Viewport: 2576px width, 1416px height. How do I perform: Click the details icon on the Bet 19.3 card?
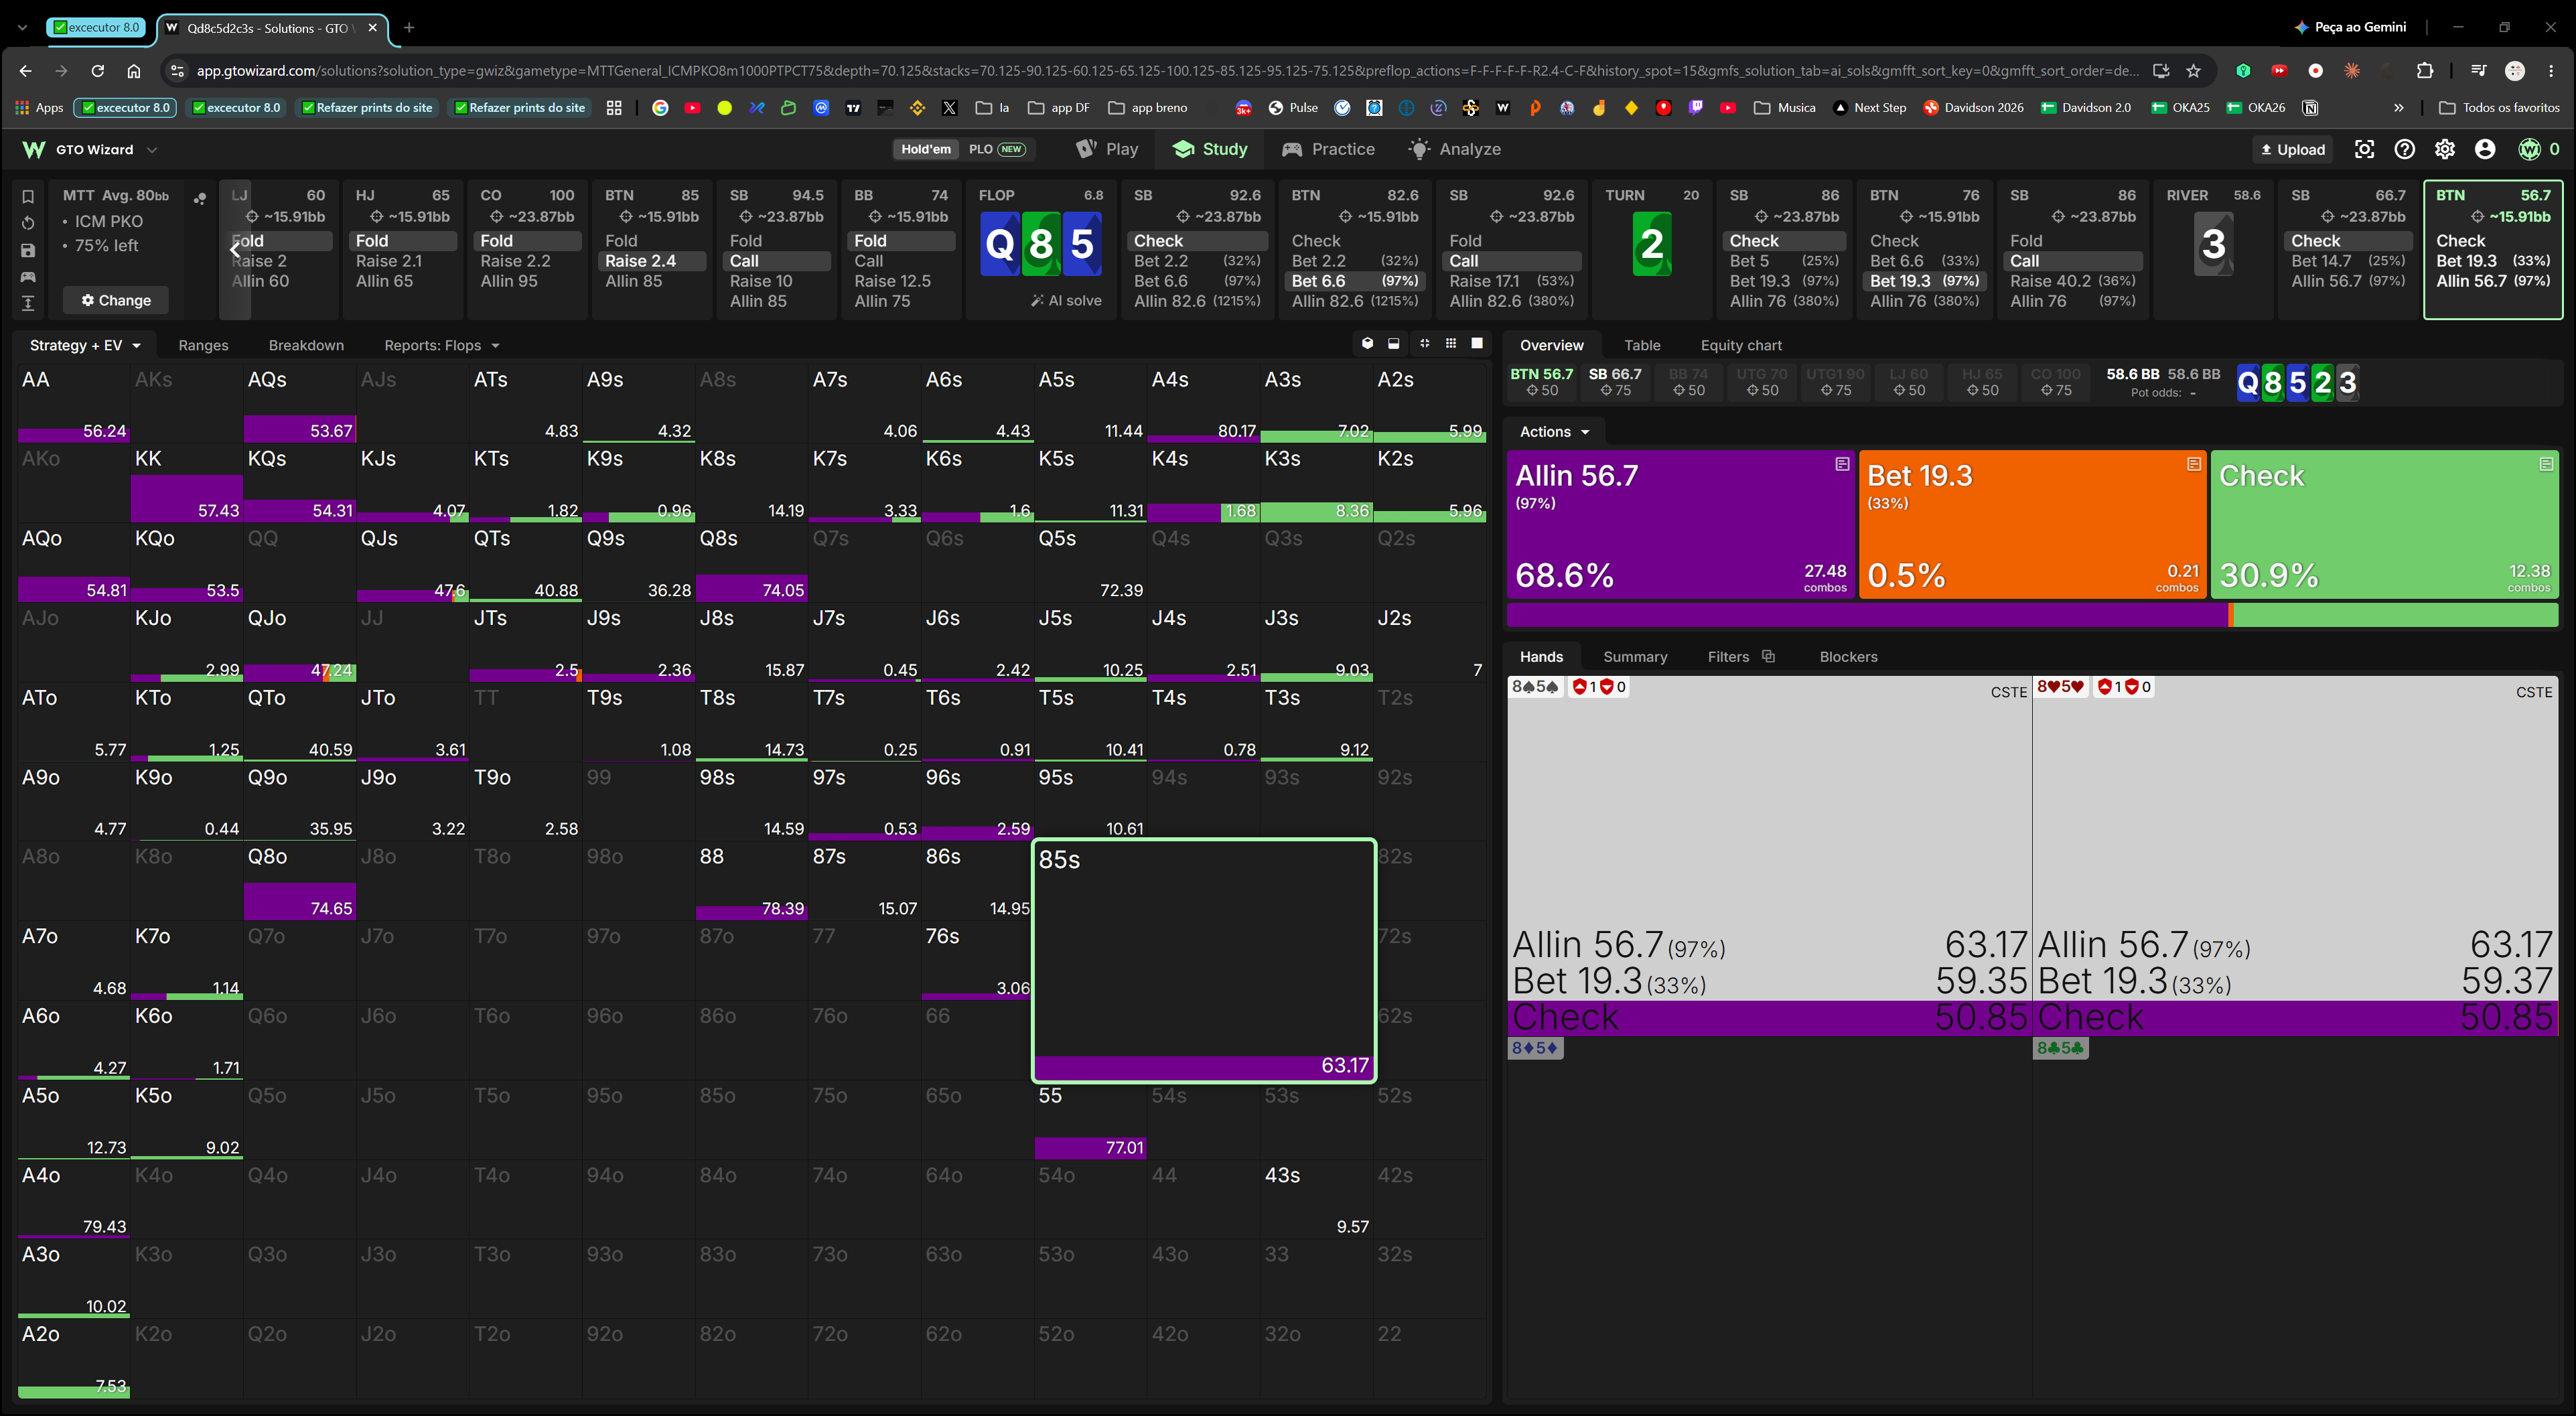click(2194, 464)
